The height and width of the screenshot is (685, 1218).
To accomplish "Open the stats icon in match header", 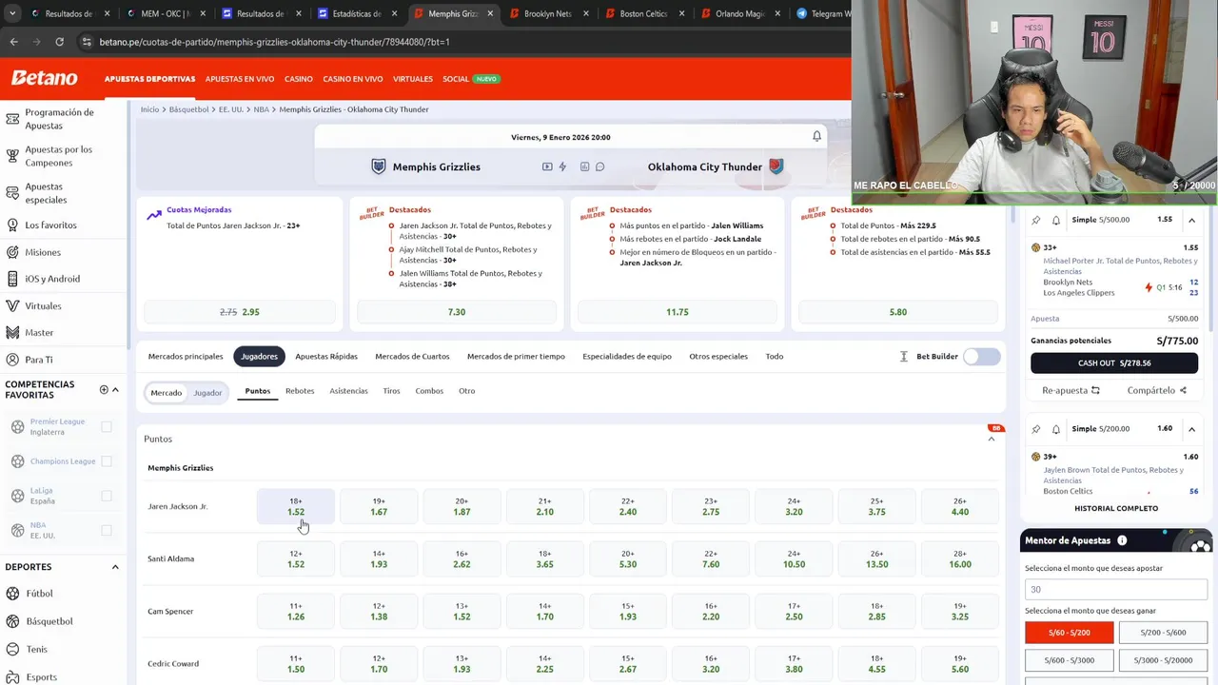I will 584,166.
